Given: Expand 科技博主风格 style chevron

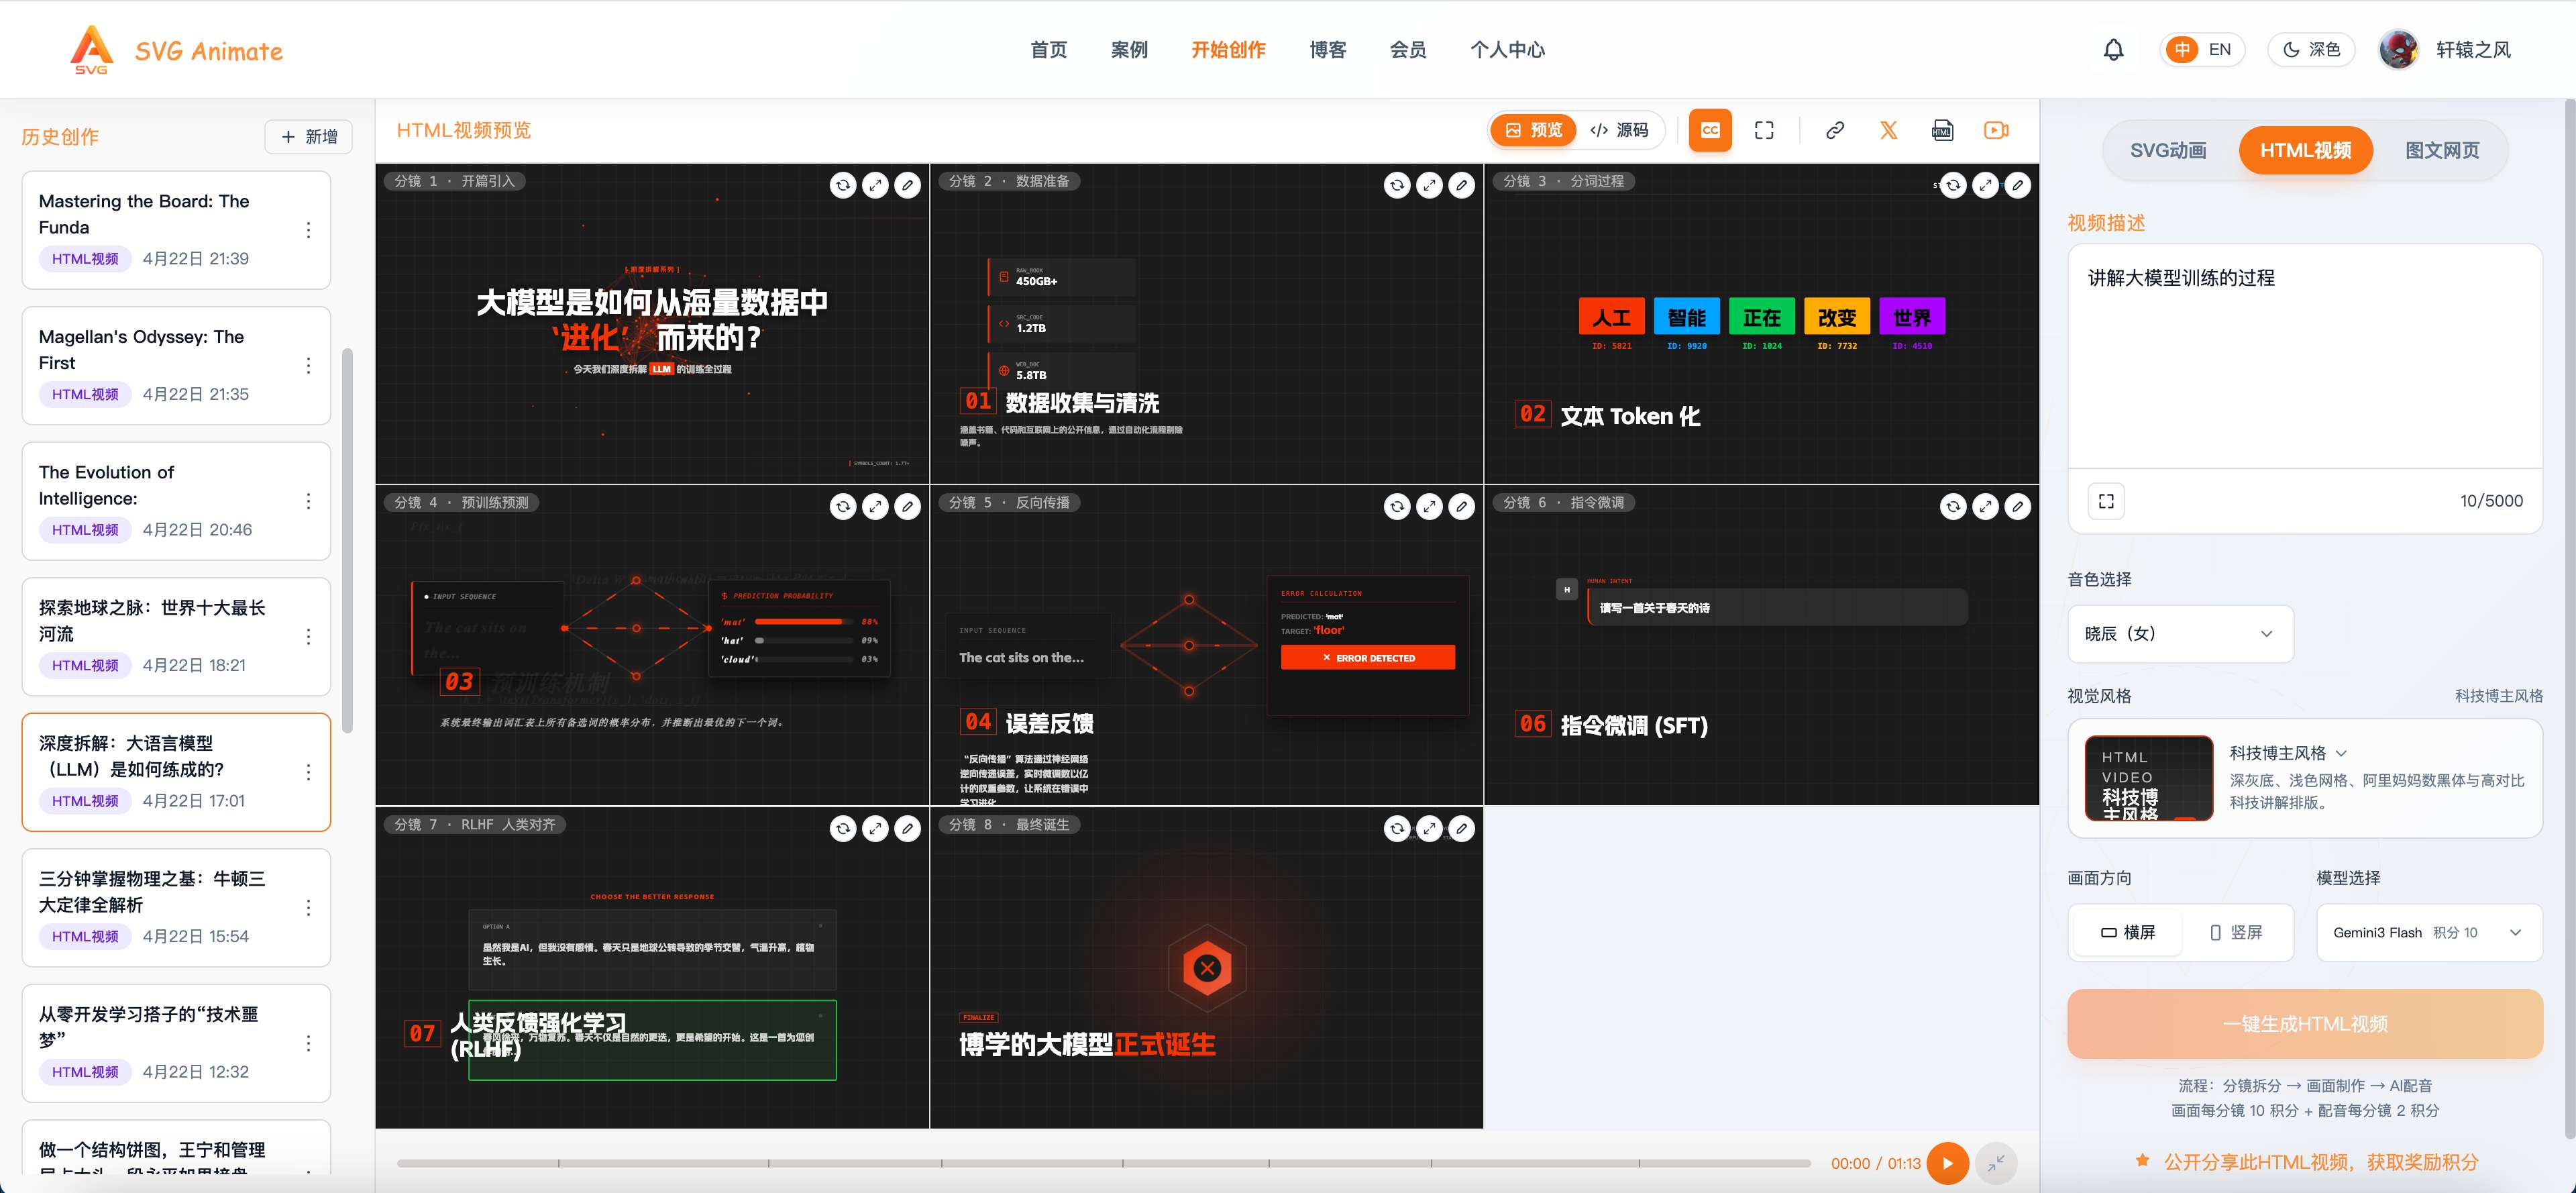Looking at the screenshot, I should click(2341, 753).
